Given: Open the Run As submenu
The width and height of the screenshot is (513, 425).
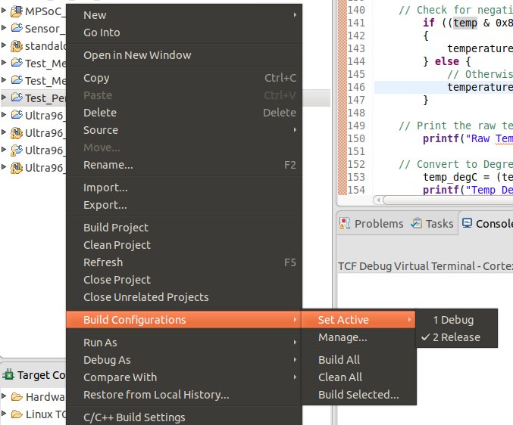Looking at the screenshot, I should [x=184, y=343].
